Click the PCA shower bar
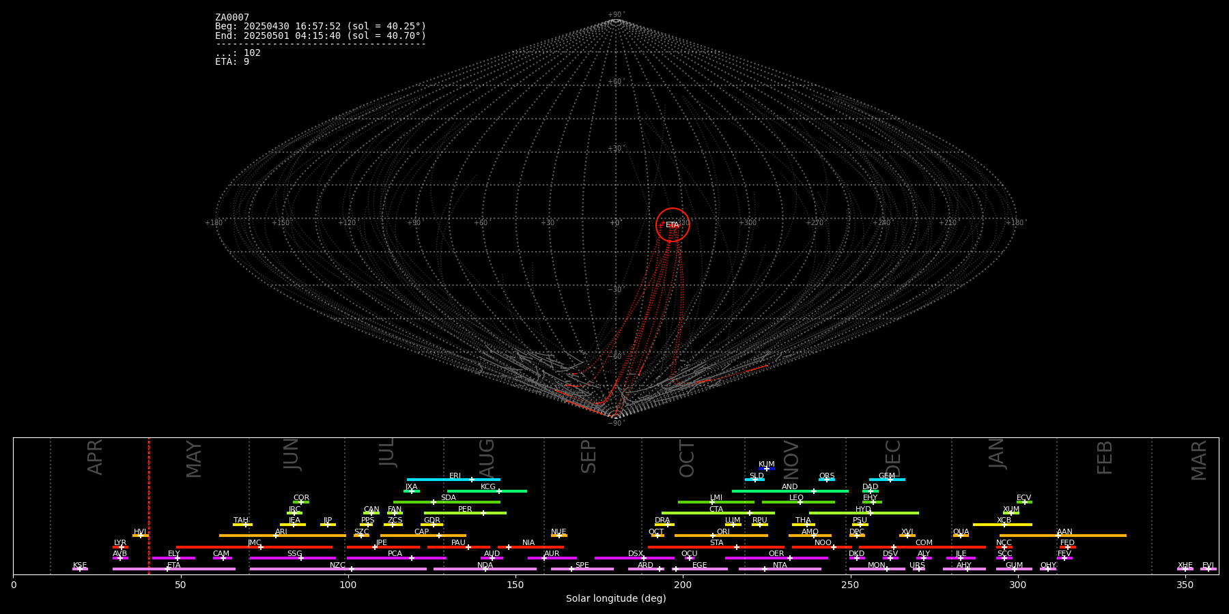 [x=396, y=558]
